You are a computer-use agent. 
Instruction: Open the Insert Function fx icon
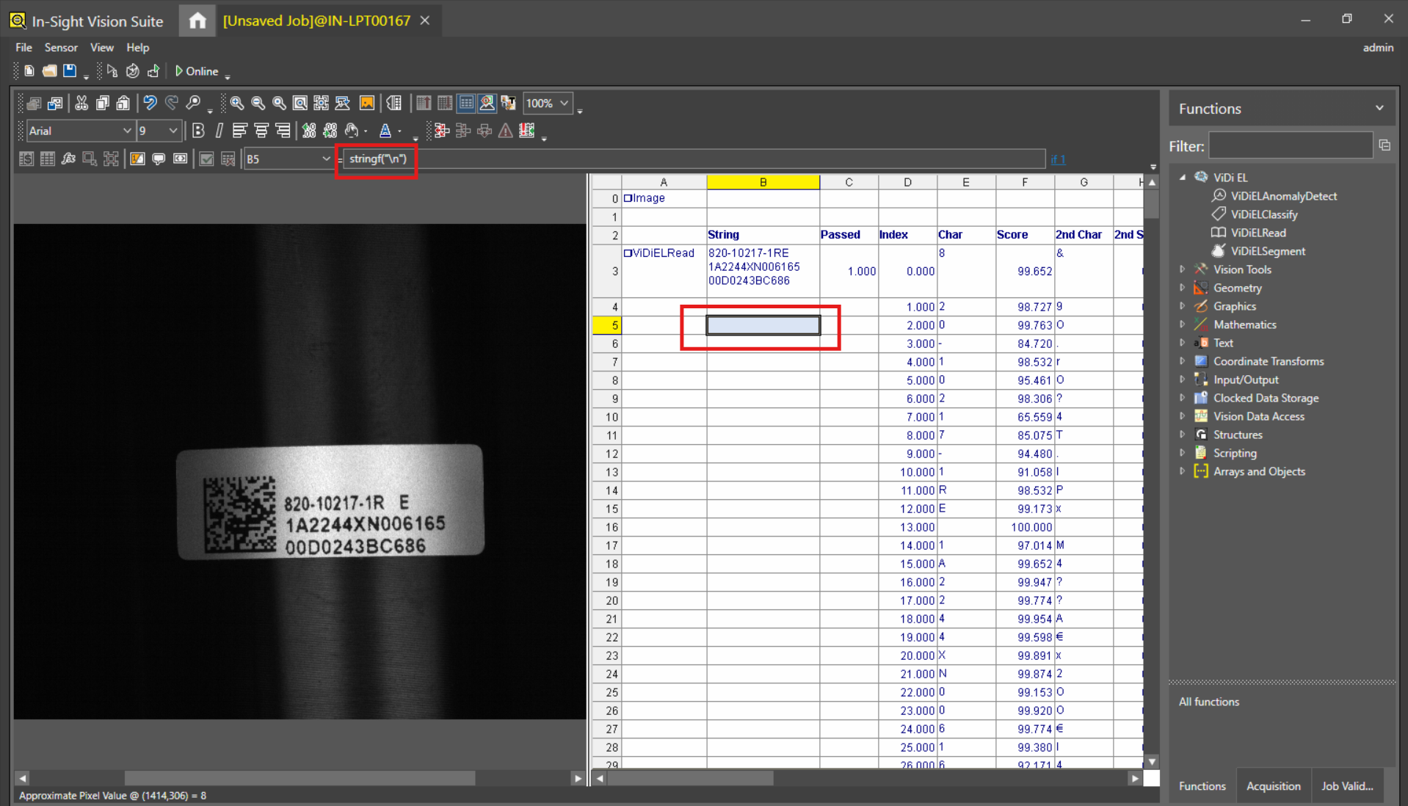68,159
